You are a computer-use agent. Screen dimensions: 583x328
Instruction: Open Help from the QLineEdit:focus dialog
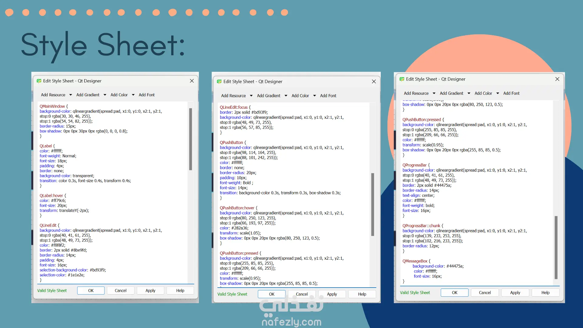362,294
